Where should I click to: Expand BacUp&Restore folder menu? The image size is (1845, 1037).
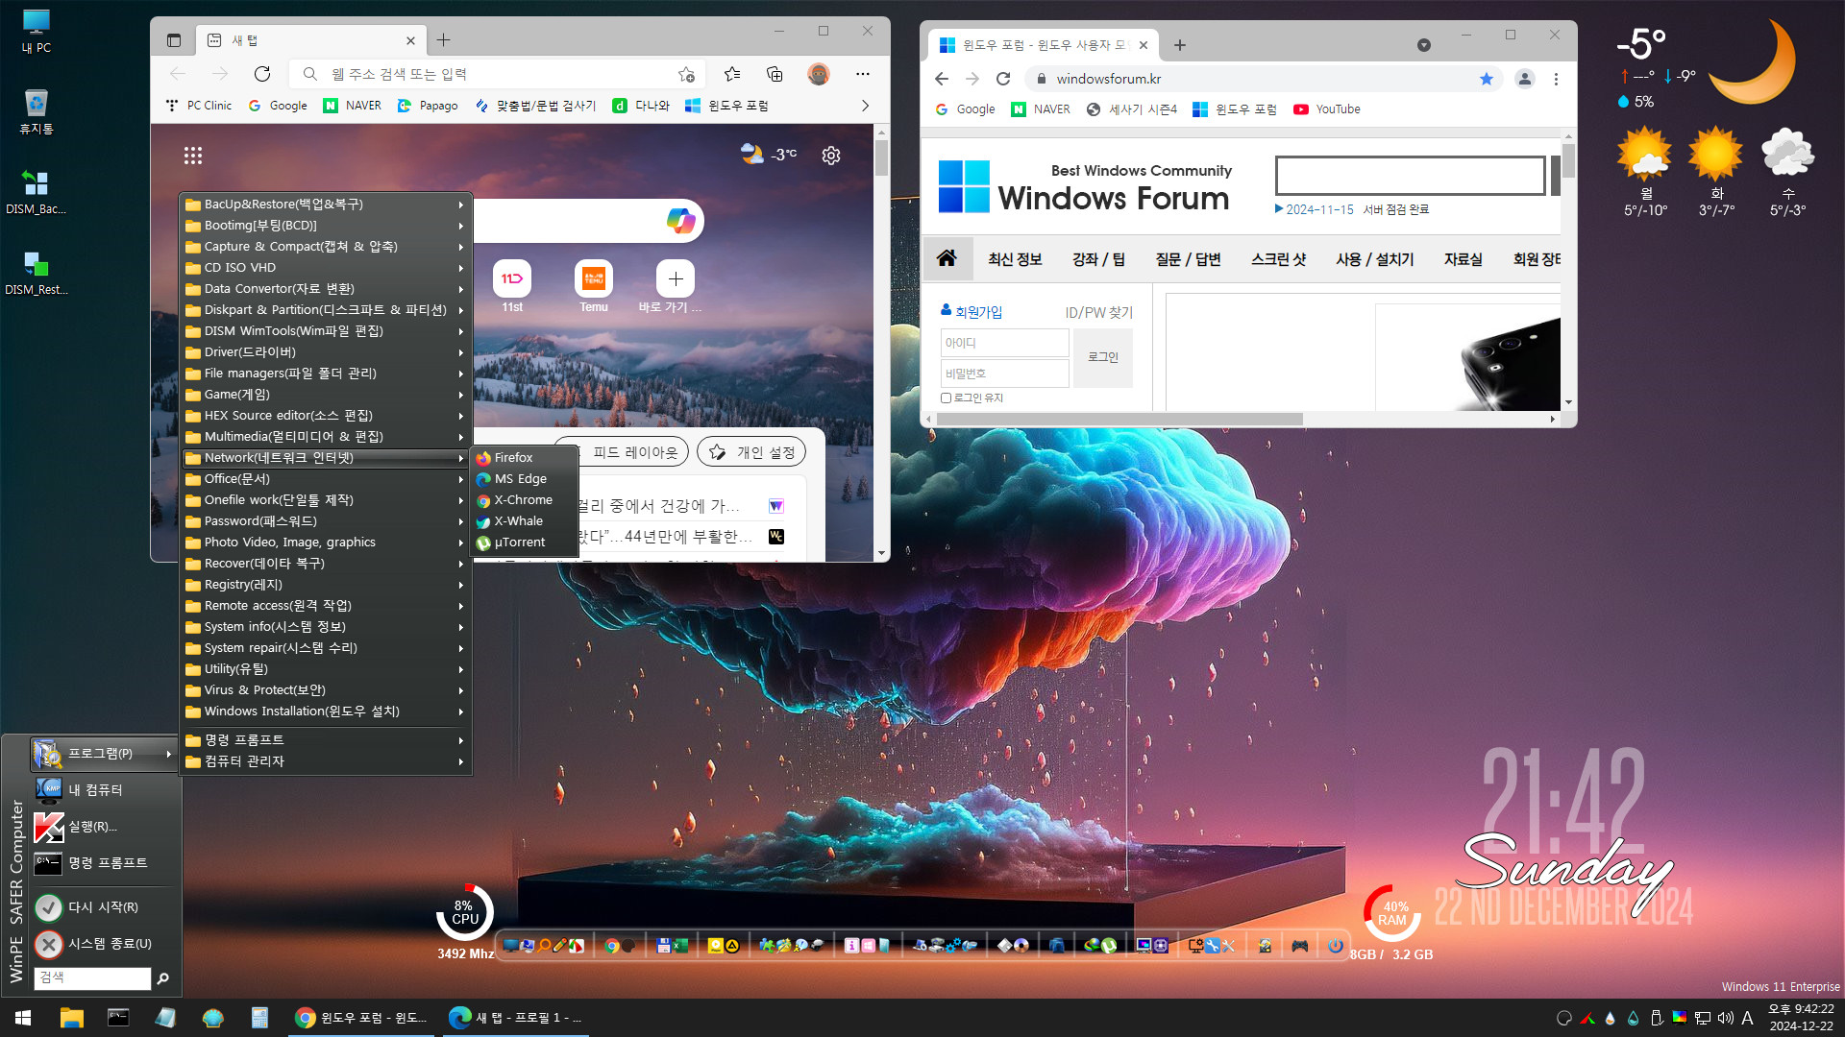(x=325, y=205)
